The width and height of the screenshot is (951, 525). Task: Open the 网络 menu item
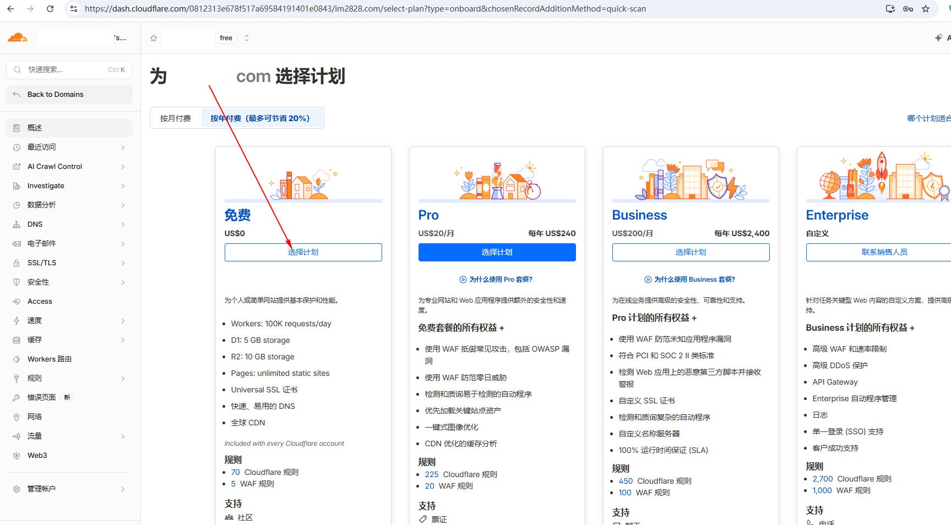coord(69,417)
